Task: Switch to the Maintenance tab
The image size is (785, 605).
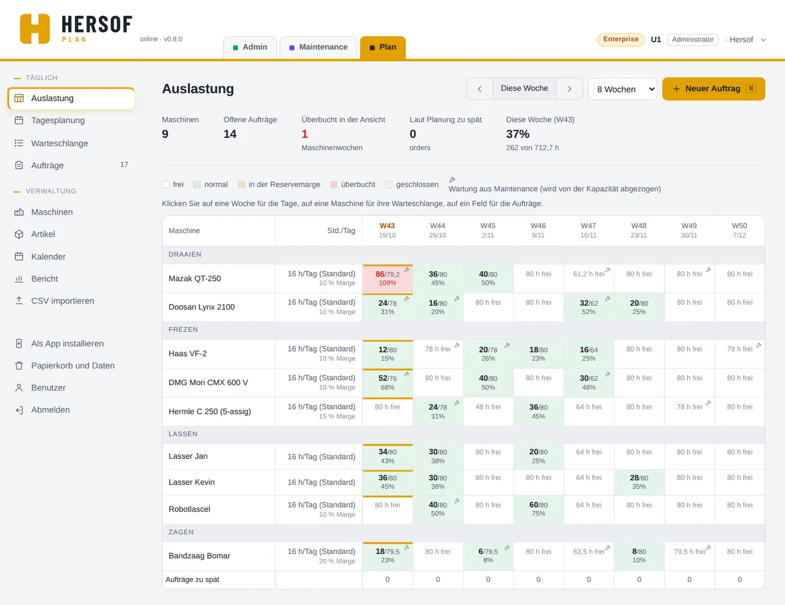Action: [x=318, y=47]
